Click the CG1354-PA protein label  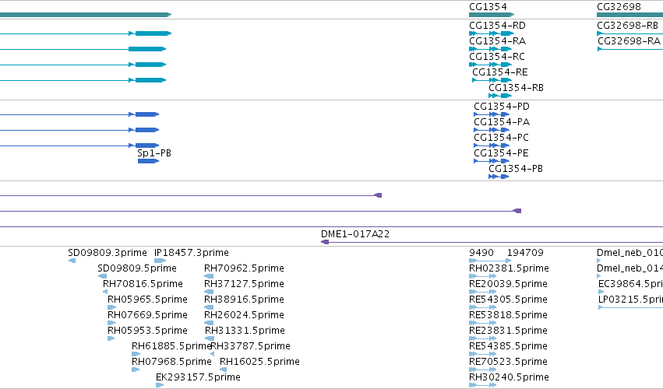502,122
